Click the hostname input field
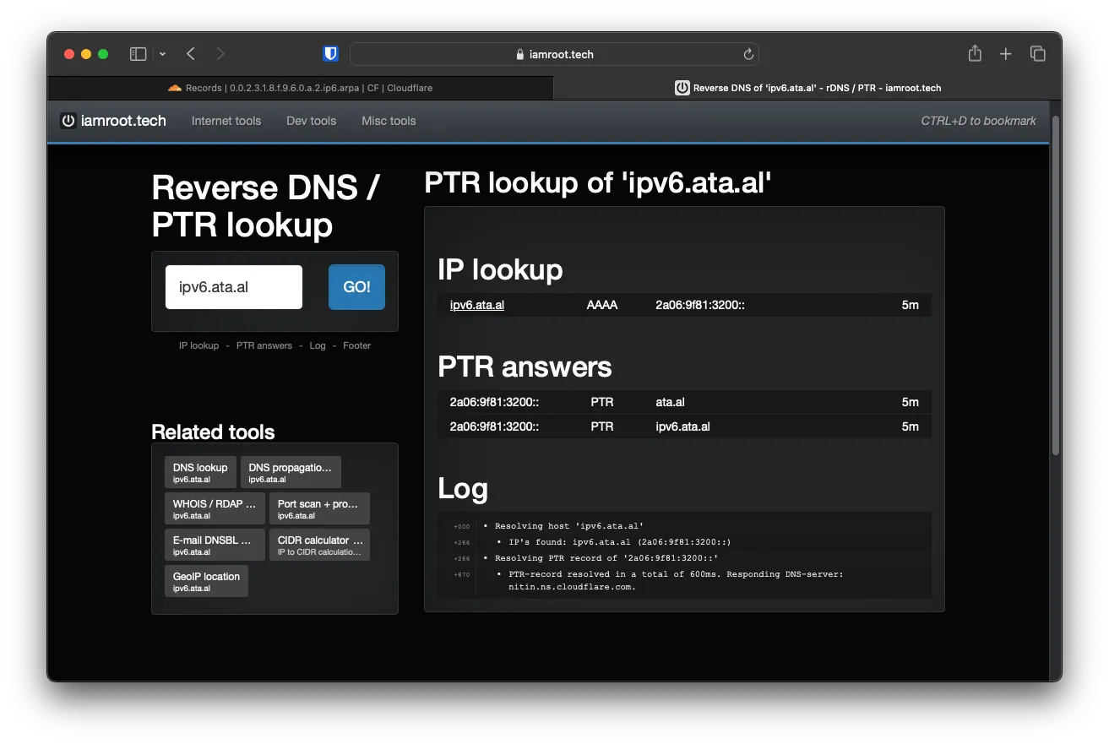 click(233, 287)
